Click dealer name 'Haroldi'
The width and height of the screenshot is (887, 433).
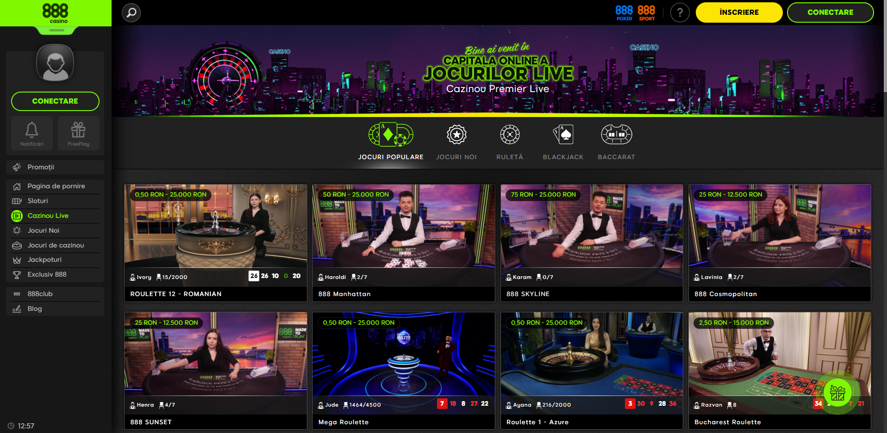(336, 277)
